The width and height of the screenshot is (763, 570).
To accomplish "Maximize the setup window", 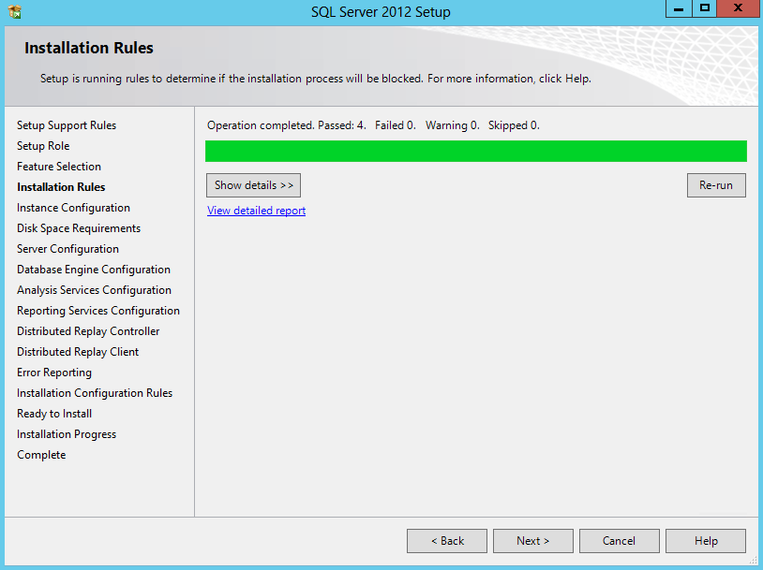I will [704, 8].
